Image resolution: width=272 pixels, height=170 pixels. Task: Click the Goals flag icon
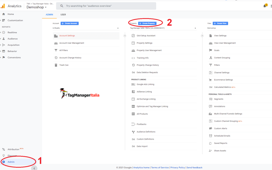(211, 50)
